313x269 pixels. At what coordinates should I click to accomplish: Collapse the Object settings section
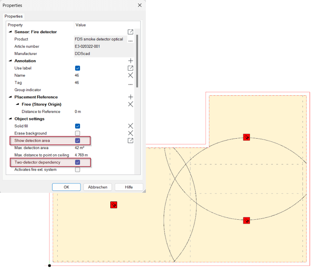point(10,119)
